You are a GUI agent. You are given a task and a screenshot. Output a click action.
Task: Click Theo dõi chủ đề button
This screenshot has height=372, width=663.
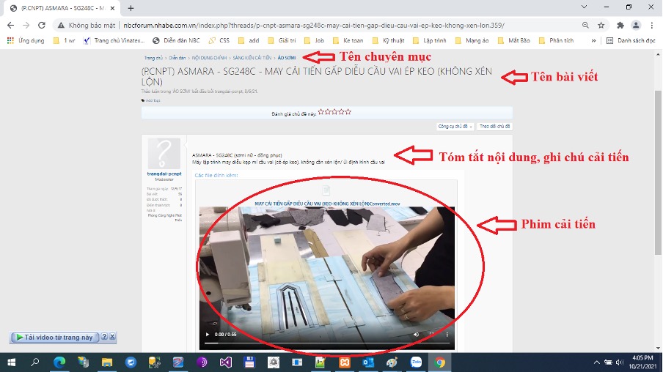coord(495,126)
